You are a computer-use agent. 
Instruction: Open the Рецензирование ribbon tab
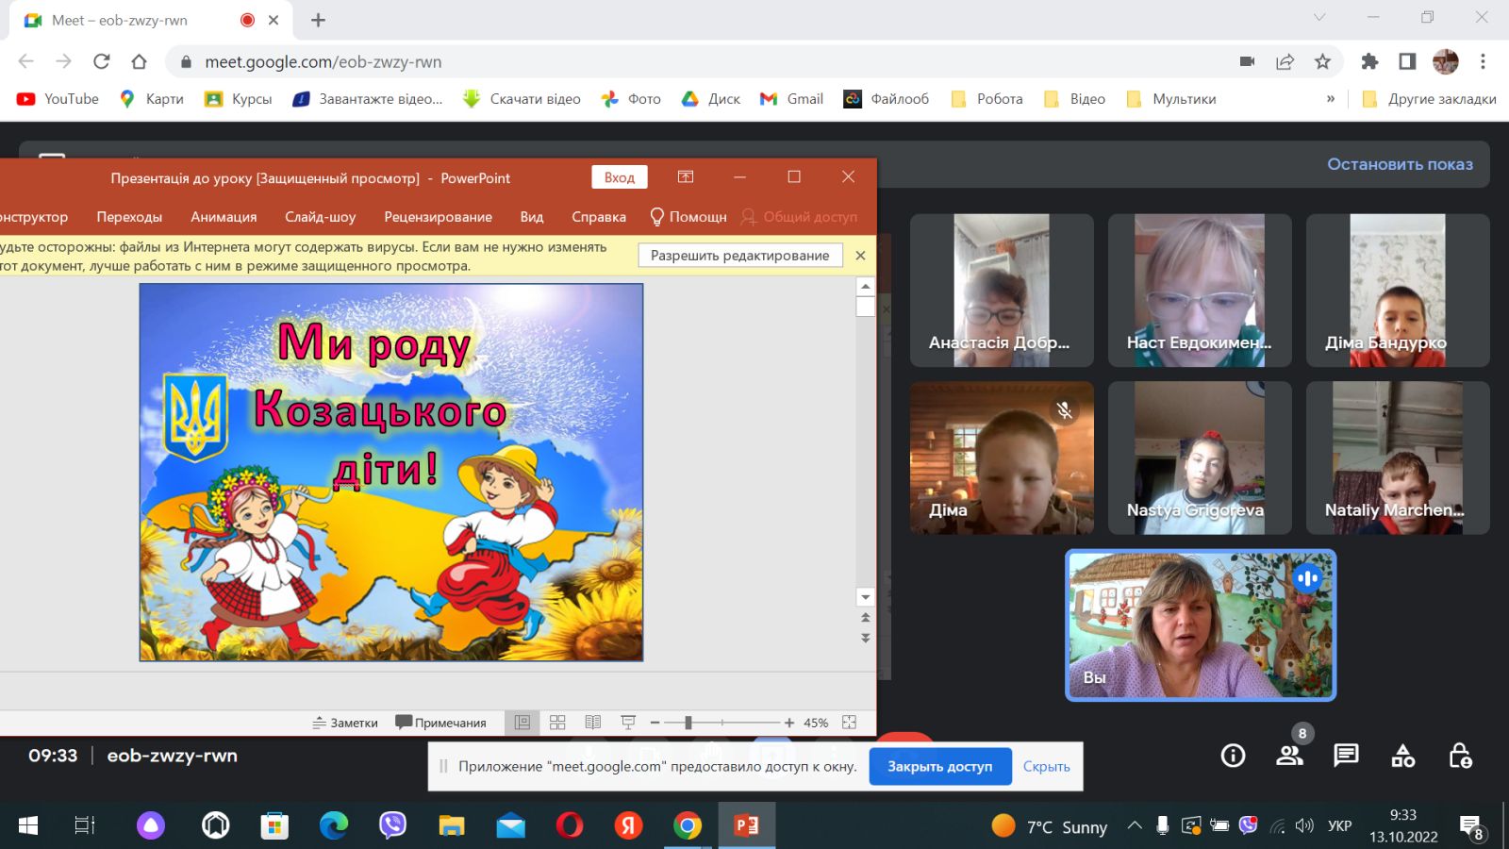click(438, 217)
